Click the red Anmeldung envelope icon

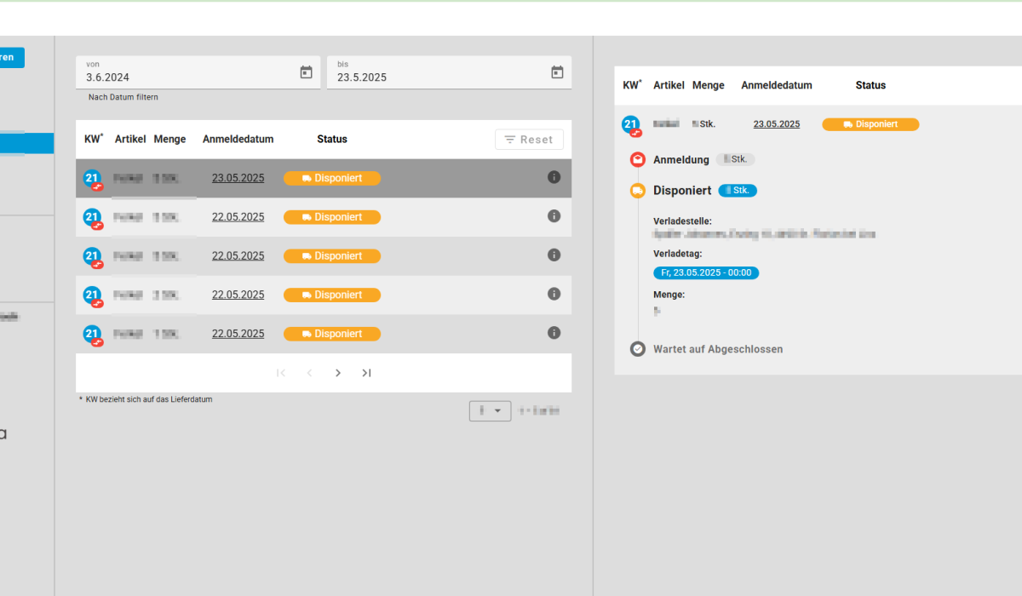[x=637, y=159]
